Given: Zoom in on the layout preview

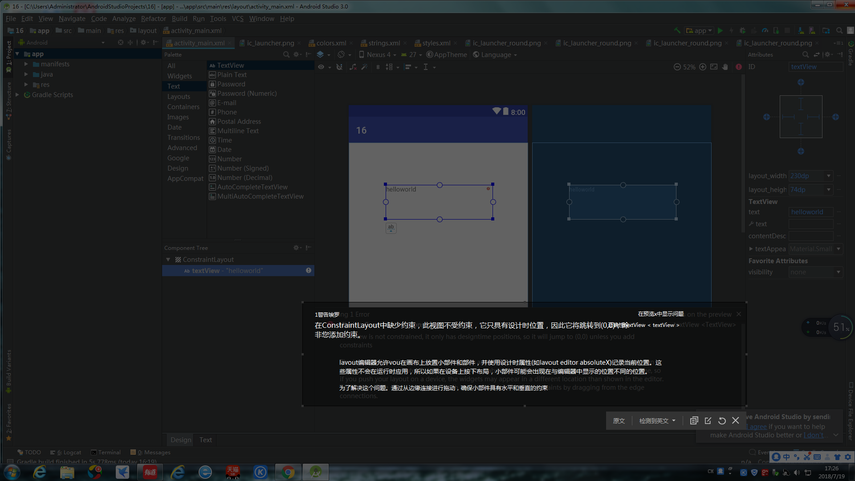Looking at the screenshot, I should [x=703, y=67].
